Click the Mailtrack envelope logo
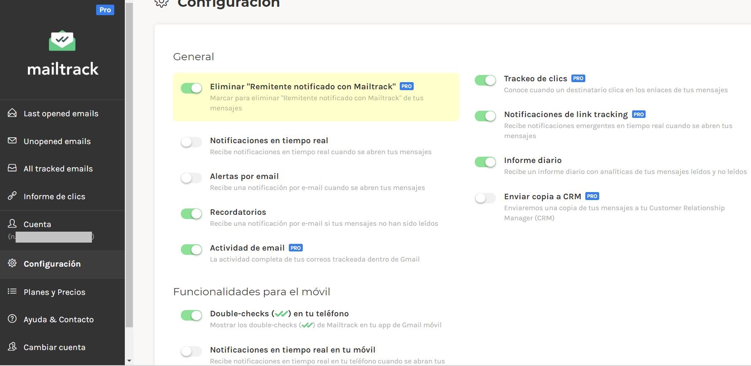751x366 pixels. [x=62, y=41]
